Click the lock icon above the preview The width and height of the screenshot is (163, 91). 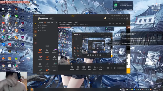113,24
